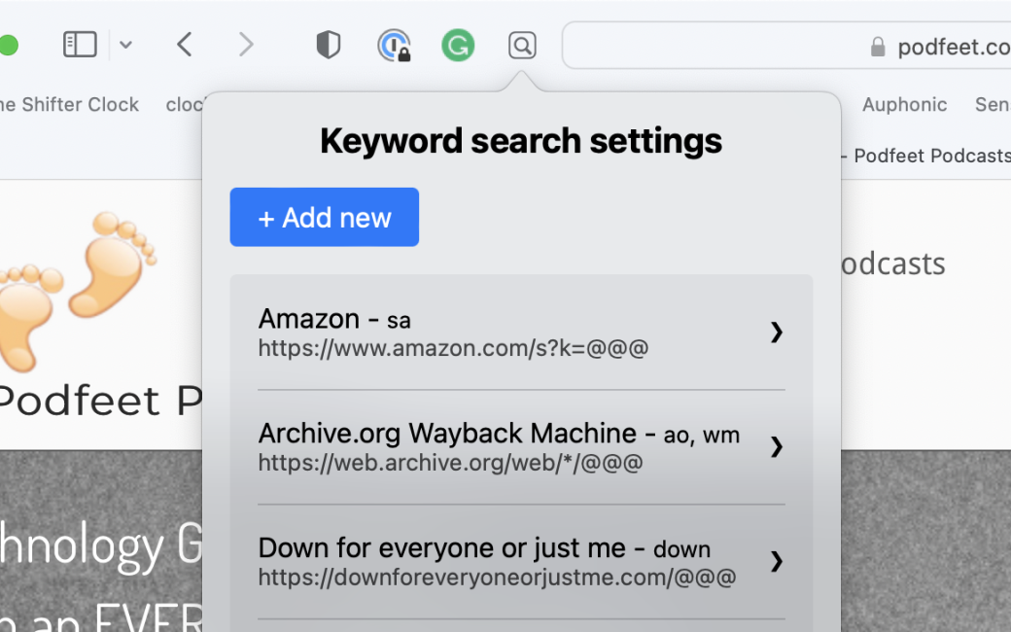This screenshot has height=632, width=1011.
Task: Click the + Add new button
Action: point(324,217)
